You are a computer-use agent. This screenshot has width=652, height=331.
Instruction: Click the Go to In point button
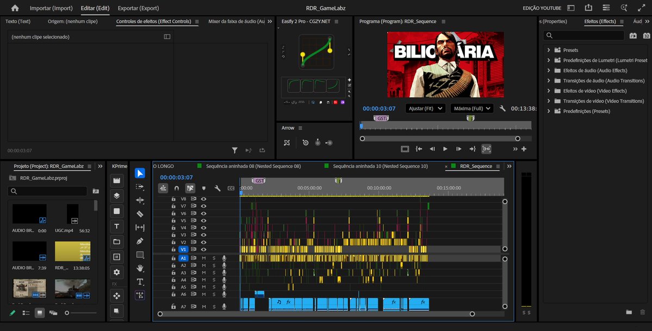[x=419, y=149]
